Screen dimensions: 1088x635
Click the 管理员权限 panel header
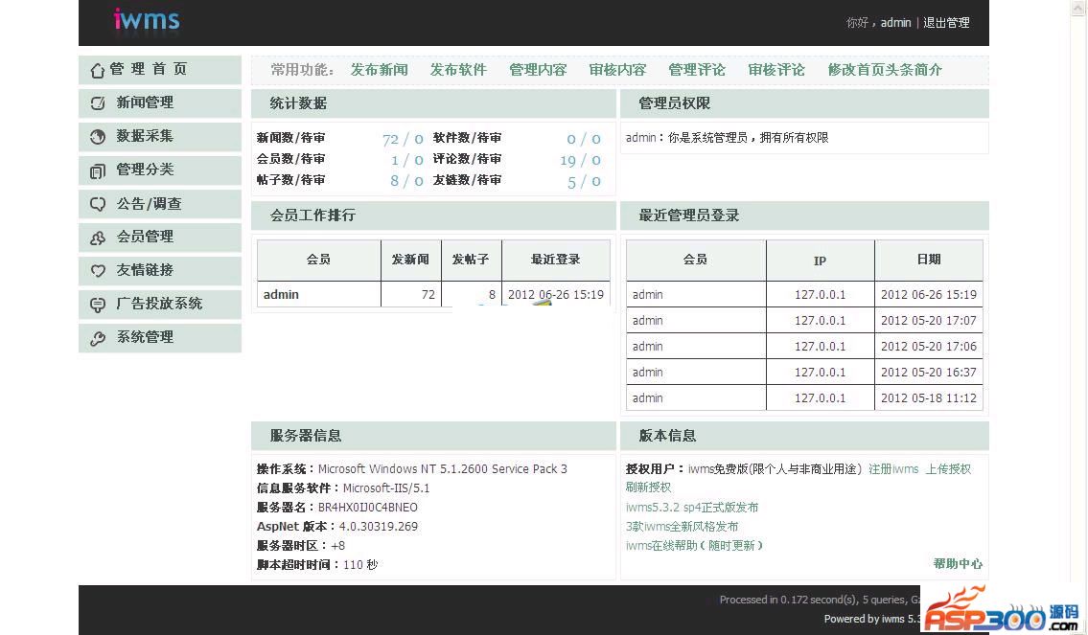click(804, 103)
